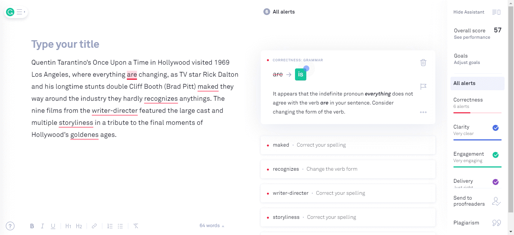Screen dimensions: 514x235
Task: Select the Clarity category tab
Action: [478, 131]
